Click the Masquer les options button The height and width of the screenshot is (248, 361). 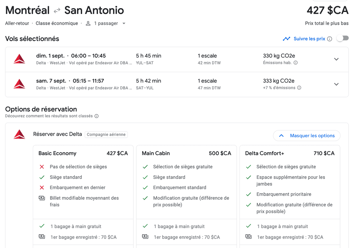pos(306,136)
